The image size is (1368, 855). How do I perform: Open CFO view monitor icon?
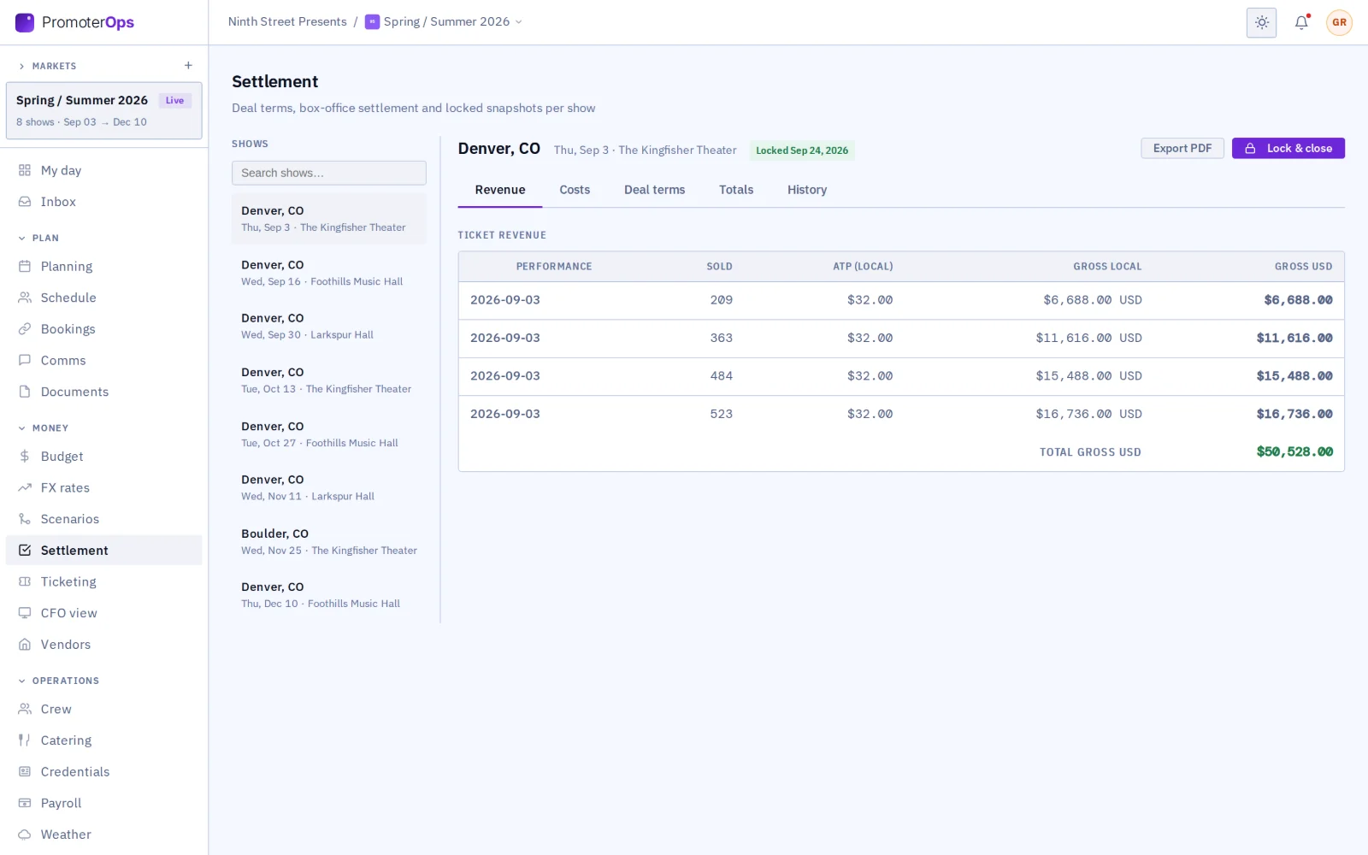click(x=25, y=613)
